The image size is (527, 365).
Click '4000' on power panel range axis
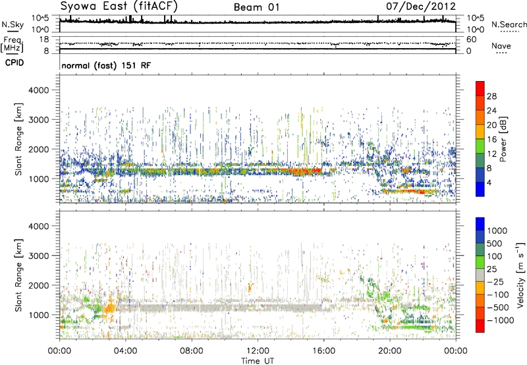(38, 90)
